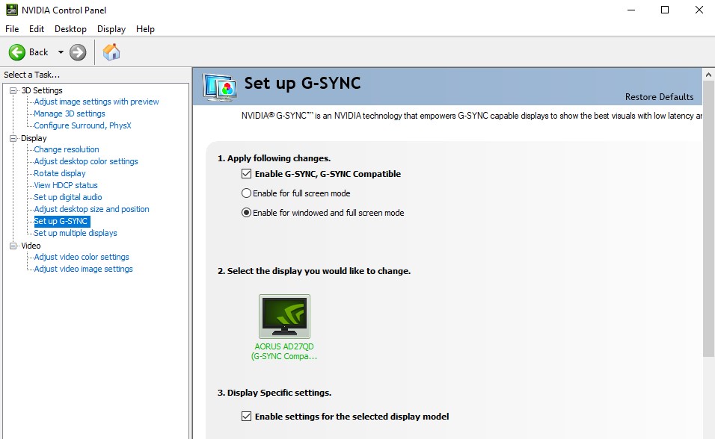
Task: Select Enable for windowed and full screen mode
Action: (247, 213)
